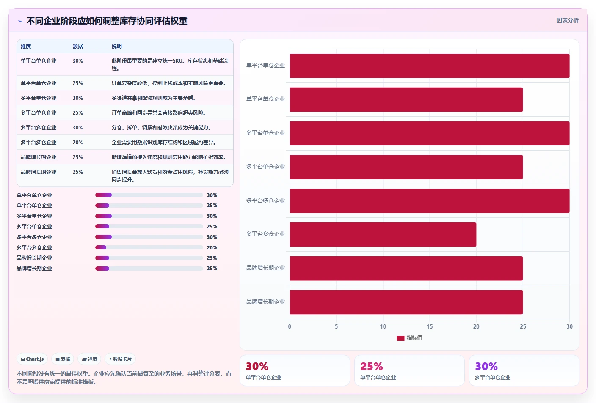Select the 进度 tag chip
The height and width of the screenshot is (403, 596).
(89, 359)
